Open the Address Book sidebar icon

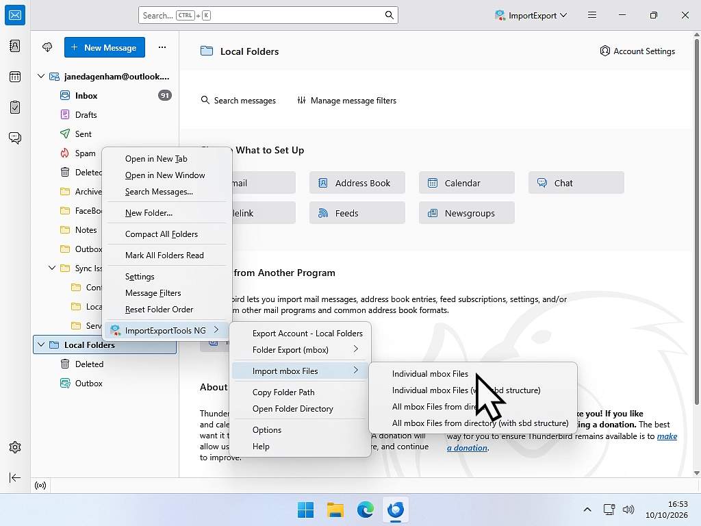click(15, 46)
